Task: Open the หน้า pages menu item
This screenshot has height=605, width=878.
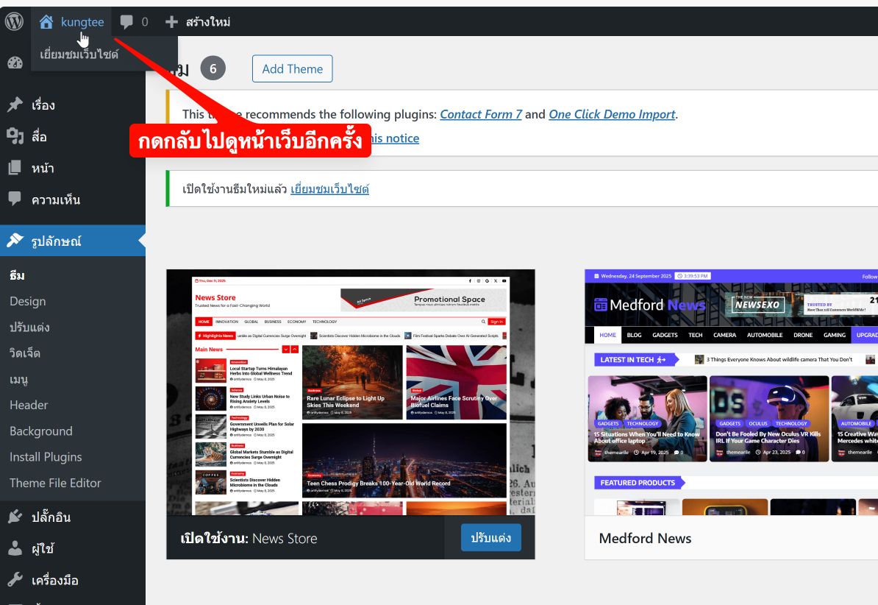Action: pos(42,169)
